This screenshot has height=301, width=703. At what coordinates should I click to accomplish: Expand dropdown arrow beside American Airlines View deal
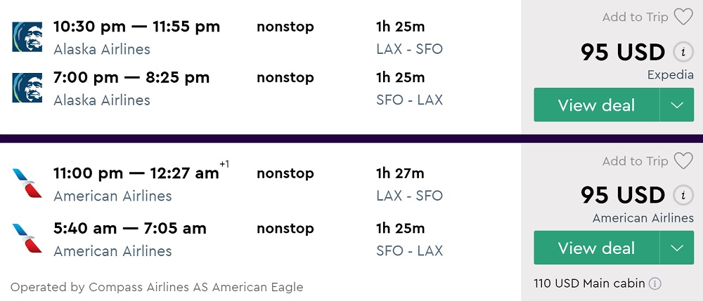[677, 248]
